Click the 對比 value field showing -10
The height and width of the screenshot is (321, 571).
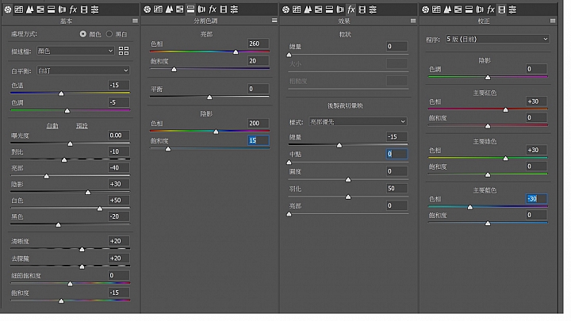pyautogui.click(x=119, y=151)
